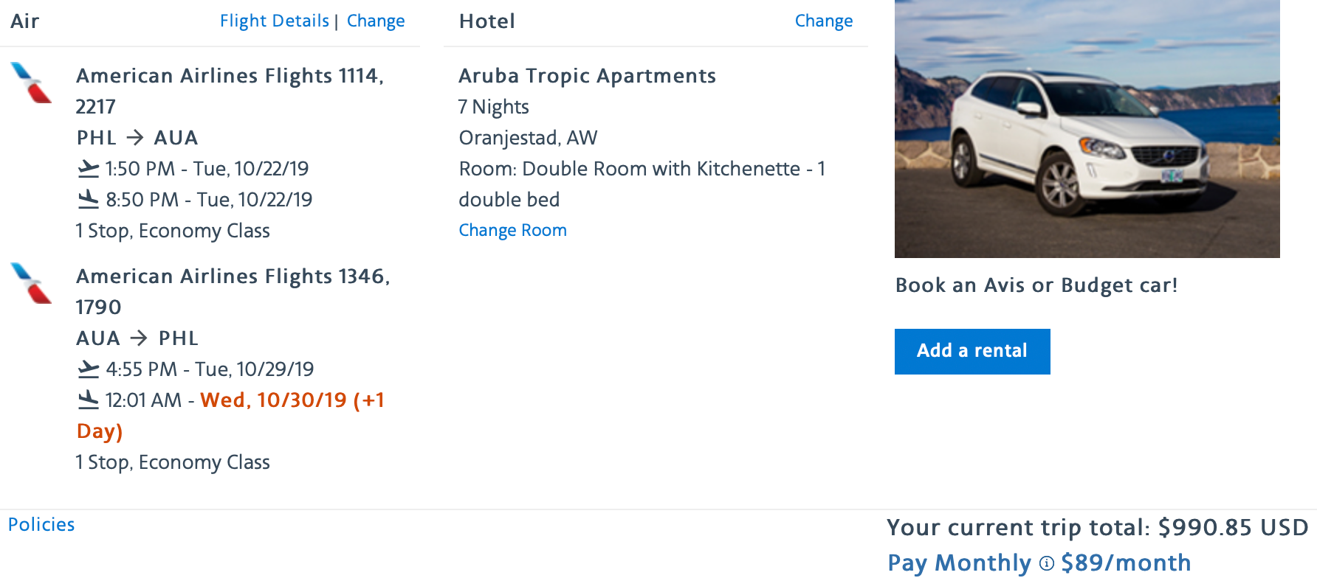The width and height of the screenshot is (1317, 578).
Task: Click the landing icon beside 8:50 PM
Action: tap(89, 199)
